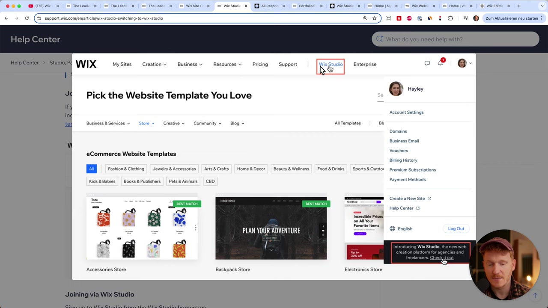548x308 pixels.
Task: Open a new browser tab with plus
Action: pos(519,6)
